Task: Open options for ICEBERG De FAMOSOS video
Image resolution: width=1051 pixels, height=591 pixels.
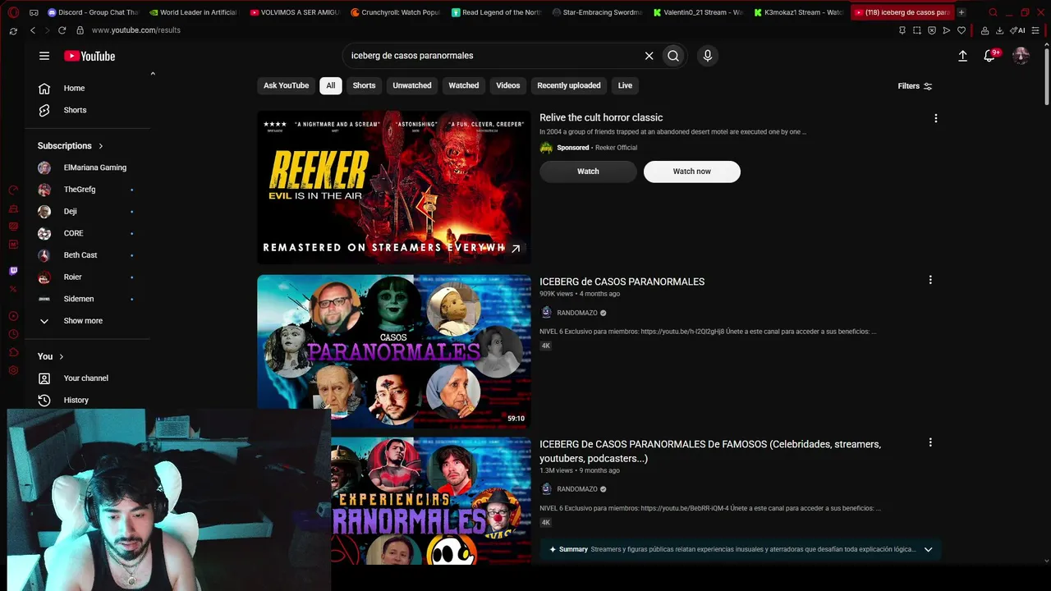Action: (930, 442)
